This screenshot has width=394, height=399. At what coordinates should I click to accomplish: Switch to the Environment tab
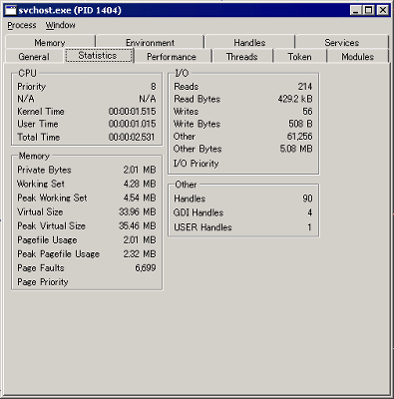coord(150,43)
